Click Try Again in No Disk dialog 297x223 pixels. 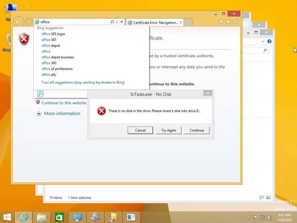169,130
